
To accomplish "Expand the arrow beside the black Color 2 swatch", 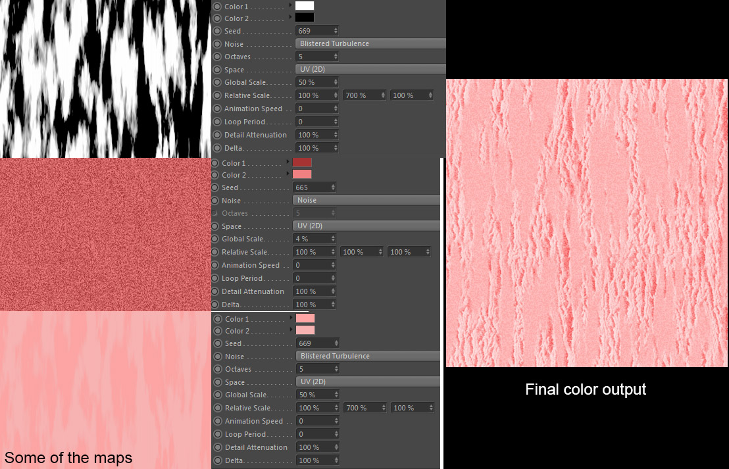I will pyautogui.click(x=291, y=17).
